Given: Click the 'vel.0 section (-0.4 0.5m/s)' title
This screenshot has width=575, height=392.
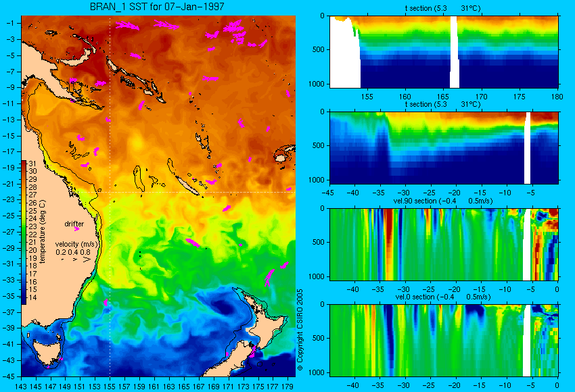Looking at the screenshot, I should tap(443, 297).
